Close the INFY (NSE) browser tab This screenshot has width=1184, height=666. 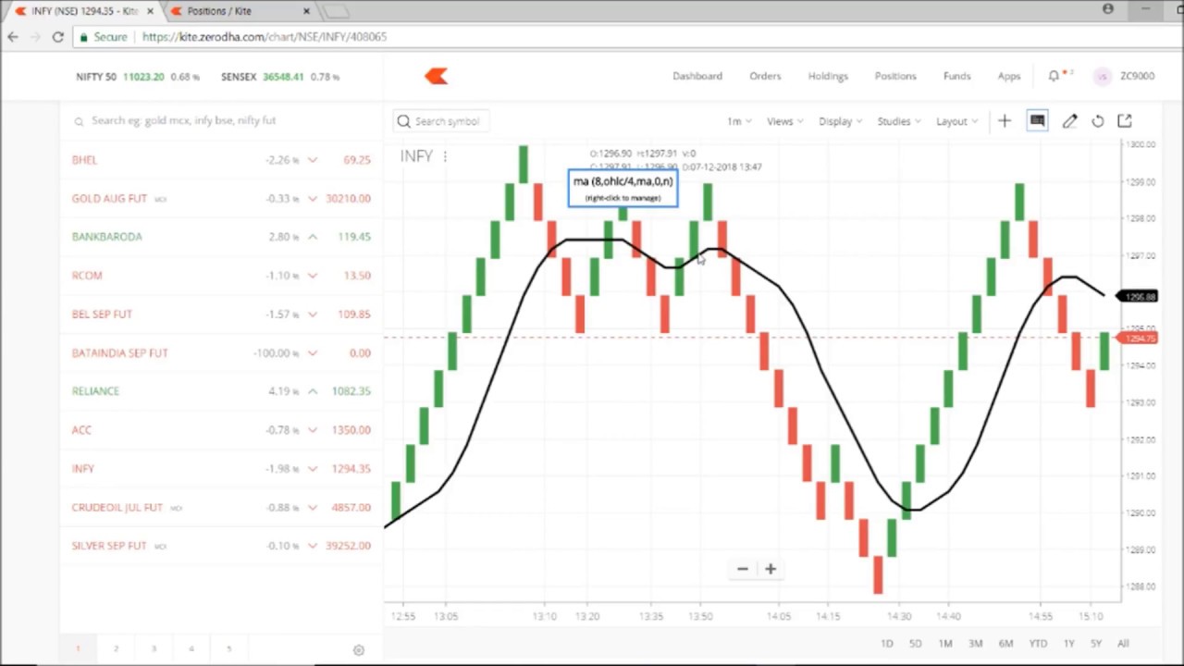pos(150,11)
